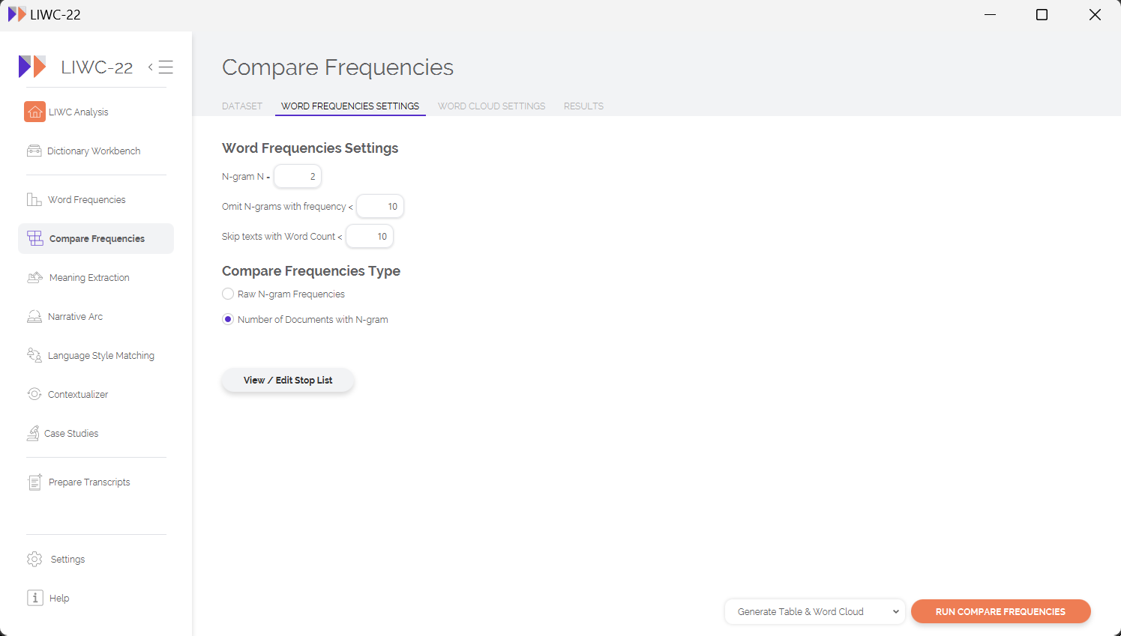Click the Meaning Extraction icon
1121x636 pixels.
35,277
